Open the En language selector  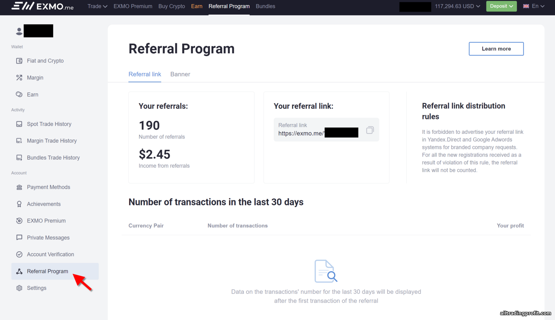[x=534, y=6]
